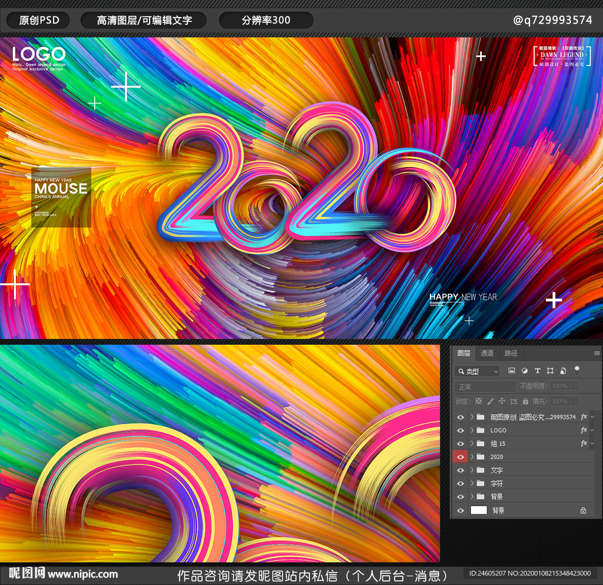Click the lock image pixels brush icon
The height and width of the screenshot is (585, 603).
click(x=490, y=401)
